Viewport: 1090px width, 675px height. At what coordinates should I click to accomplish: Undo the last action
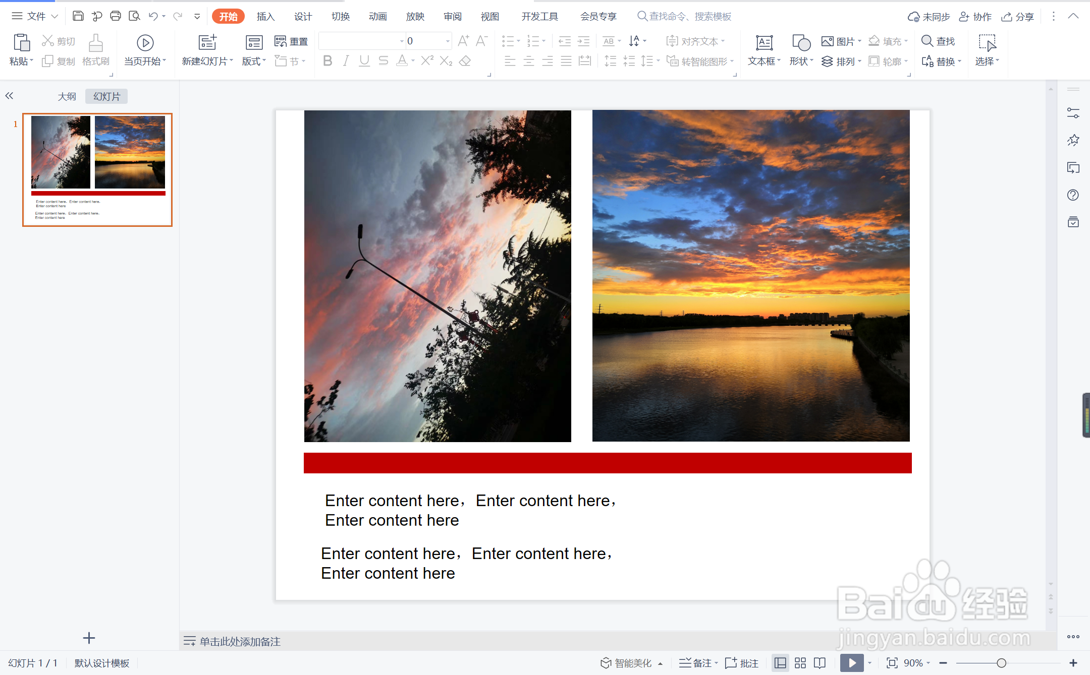pos(153,16)
